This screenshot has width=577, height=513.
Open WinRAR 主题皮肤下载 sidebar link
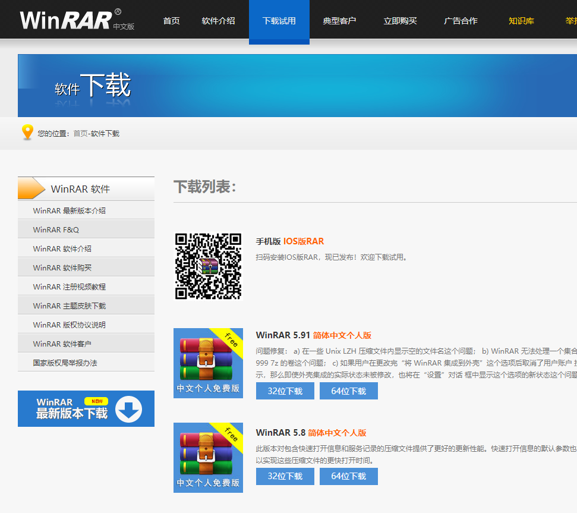pyautogui.click(x=70, y=306)
